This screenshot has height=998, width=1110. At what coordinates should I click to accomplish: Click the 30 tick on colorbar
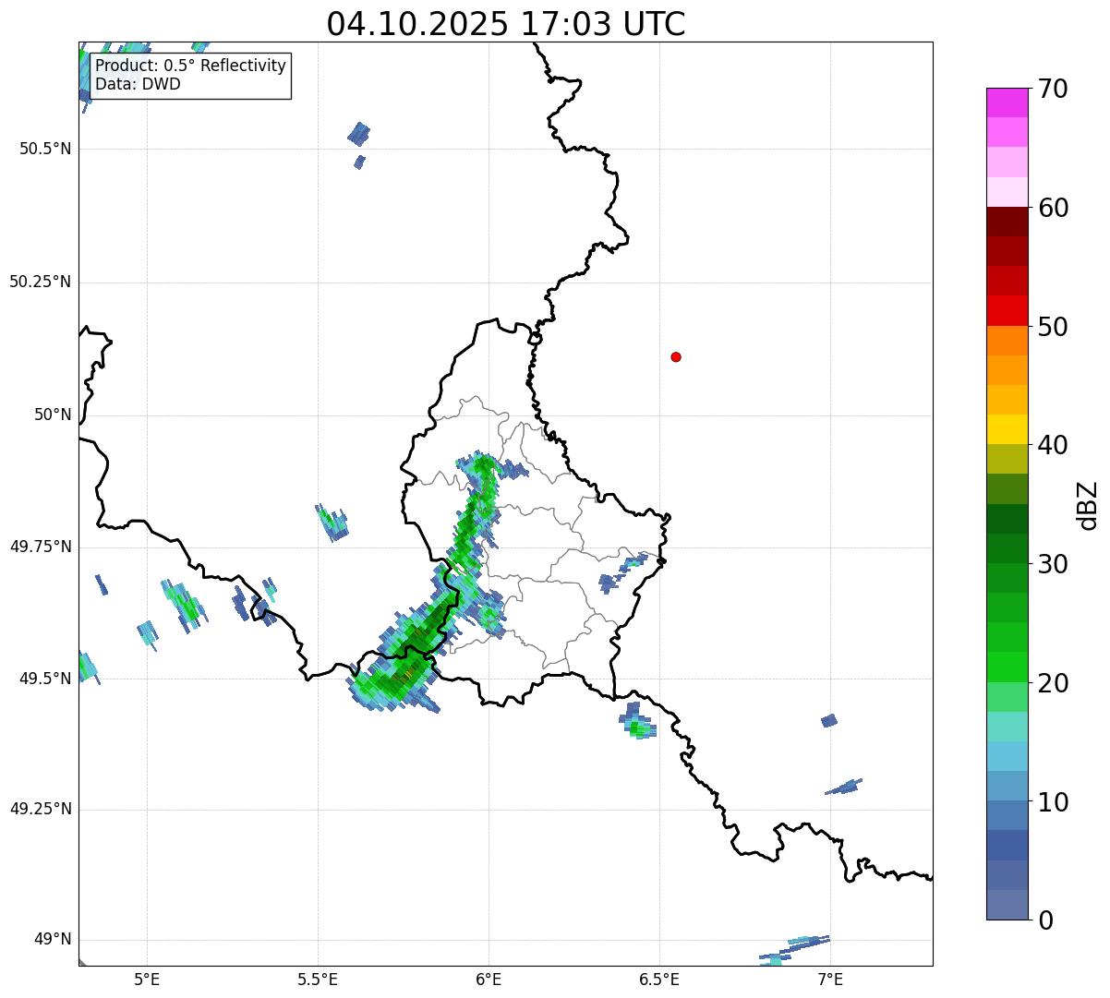1053,564
